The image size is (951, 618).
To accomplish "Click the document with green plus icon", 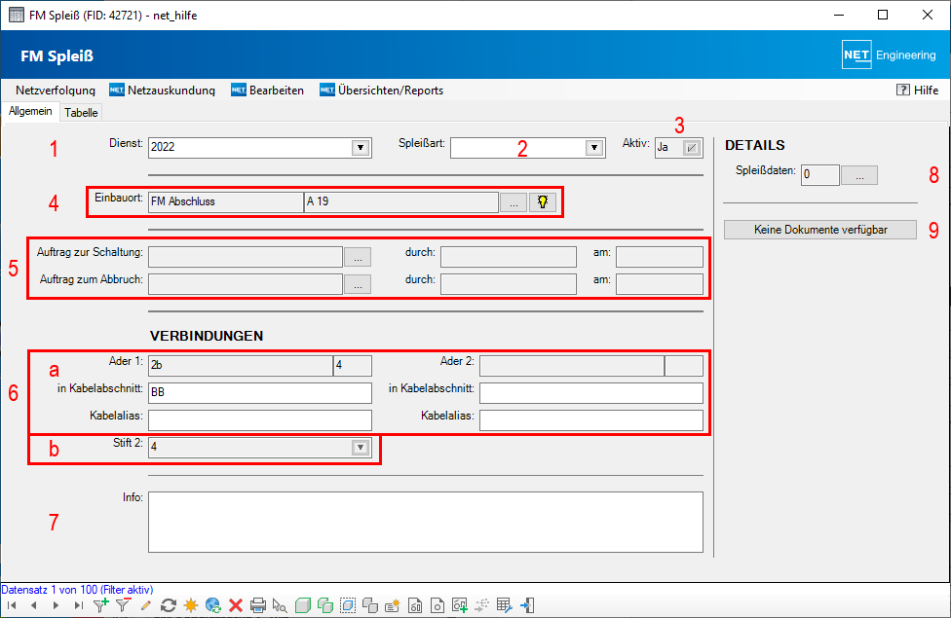I will point(460,604).
